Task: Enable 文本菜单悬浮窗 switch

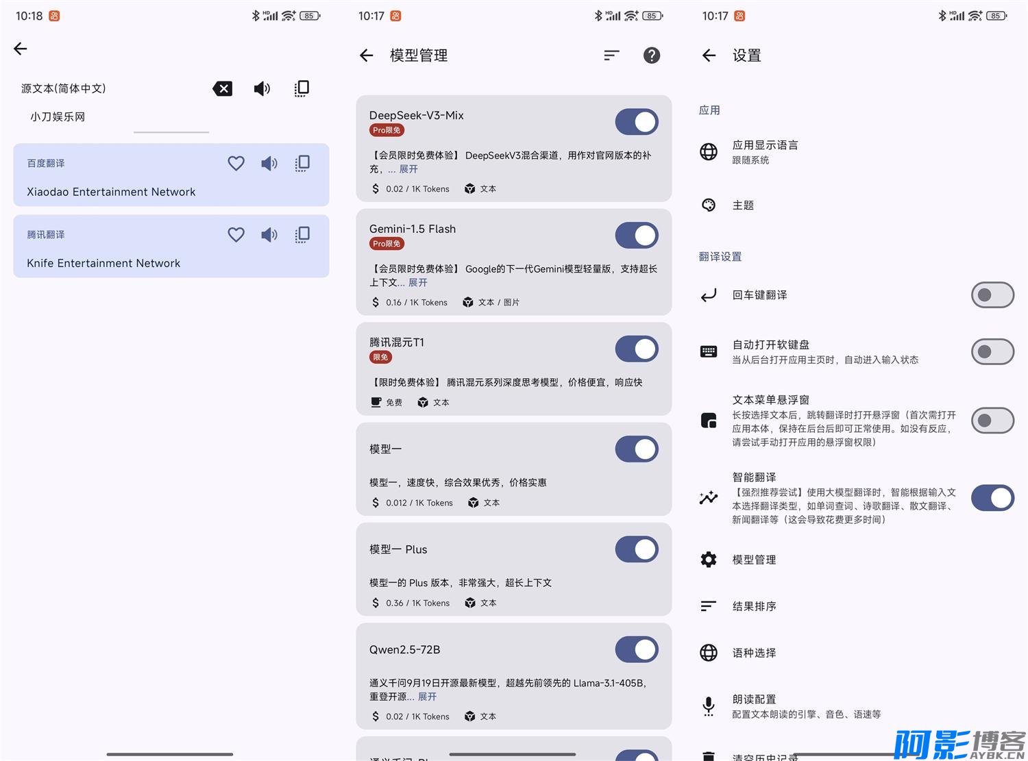Action: [992, 421]
